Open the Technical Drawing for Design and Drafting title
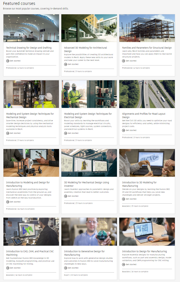Screen dimensions: 180x282 tap(29, 48)
